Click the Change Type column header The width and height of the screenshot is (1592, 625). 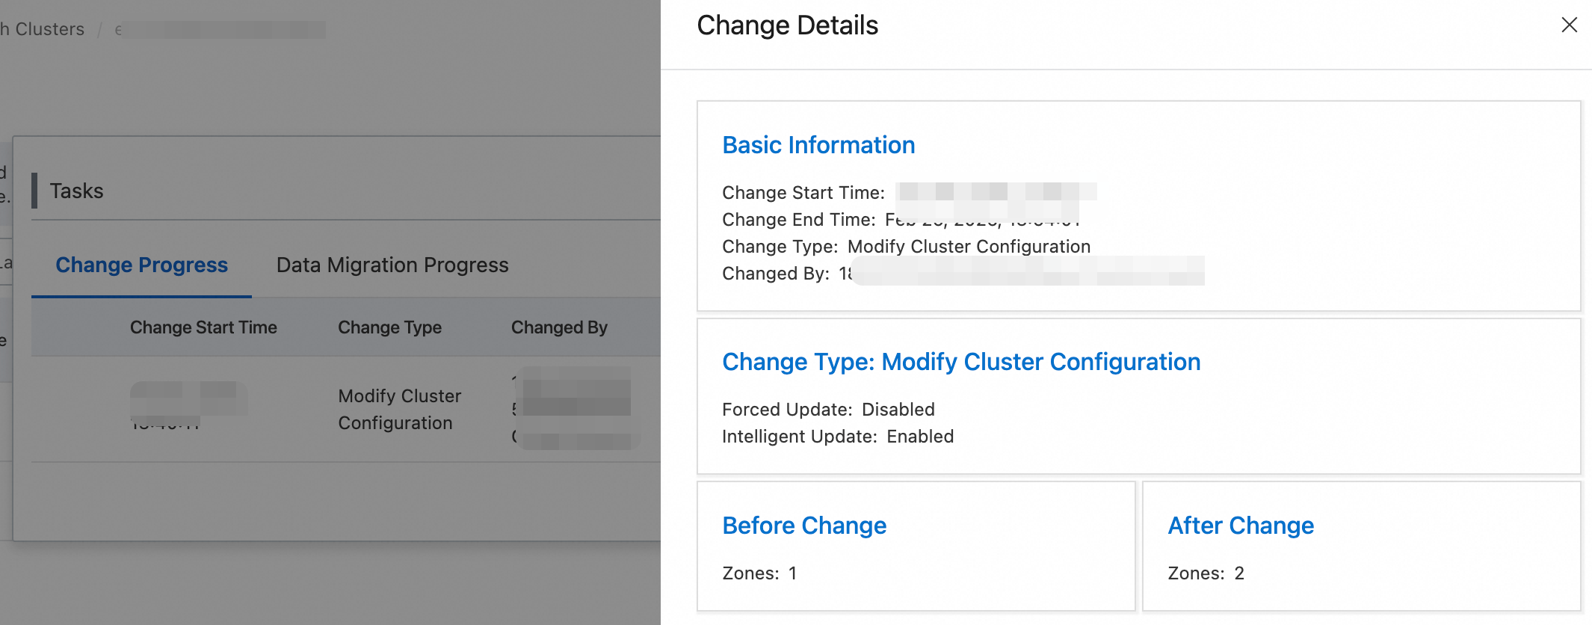tap(389, 327)
